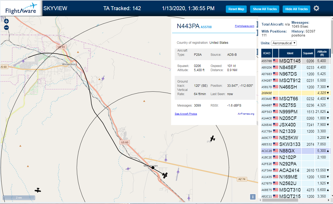
Task: Select the N292PA aircraft row
Action: point(296,164)
